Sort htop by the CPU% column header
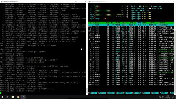The image size is (176, 99). click(x=139, y=23)
